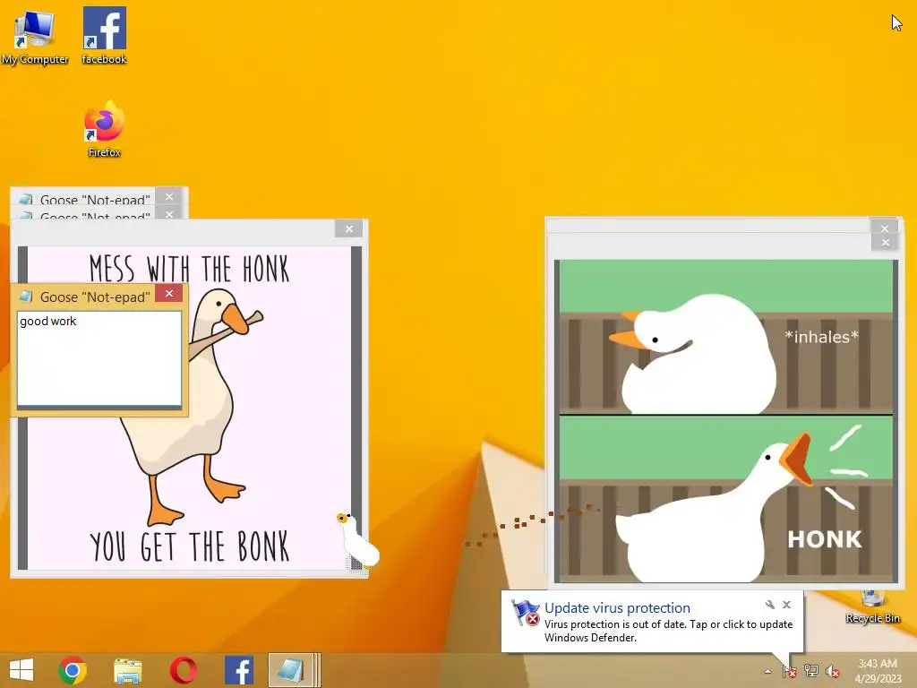The height and width of the screenshot is (688, 917).
Task: Click the inhales HONK goose comic image
Action: 725,421
